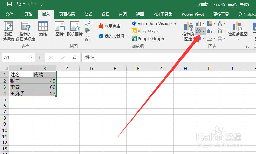Viewport: 256px width, 154px height.
Task: Open the 图表 group dialog launcher
Action: (247, 47)
